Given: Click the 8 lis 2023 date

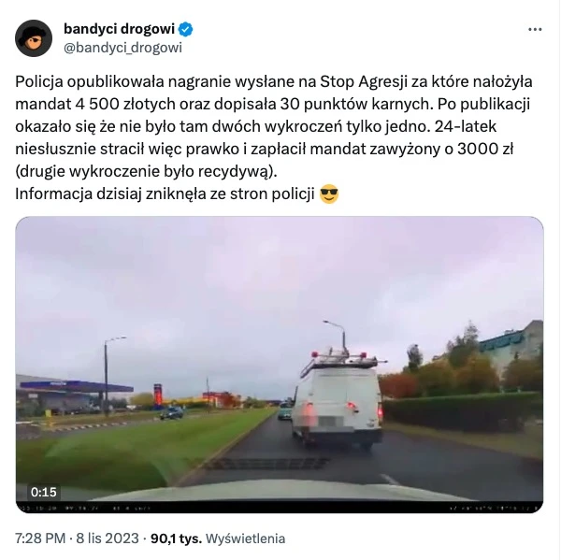Looking at the screenshot, I should click(x=108, y=538).
